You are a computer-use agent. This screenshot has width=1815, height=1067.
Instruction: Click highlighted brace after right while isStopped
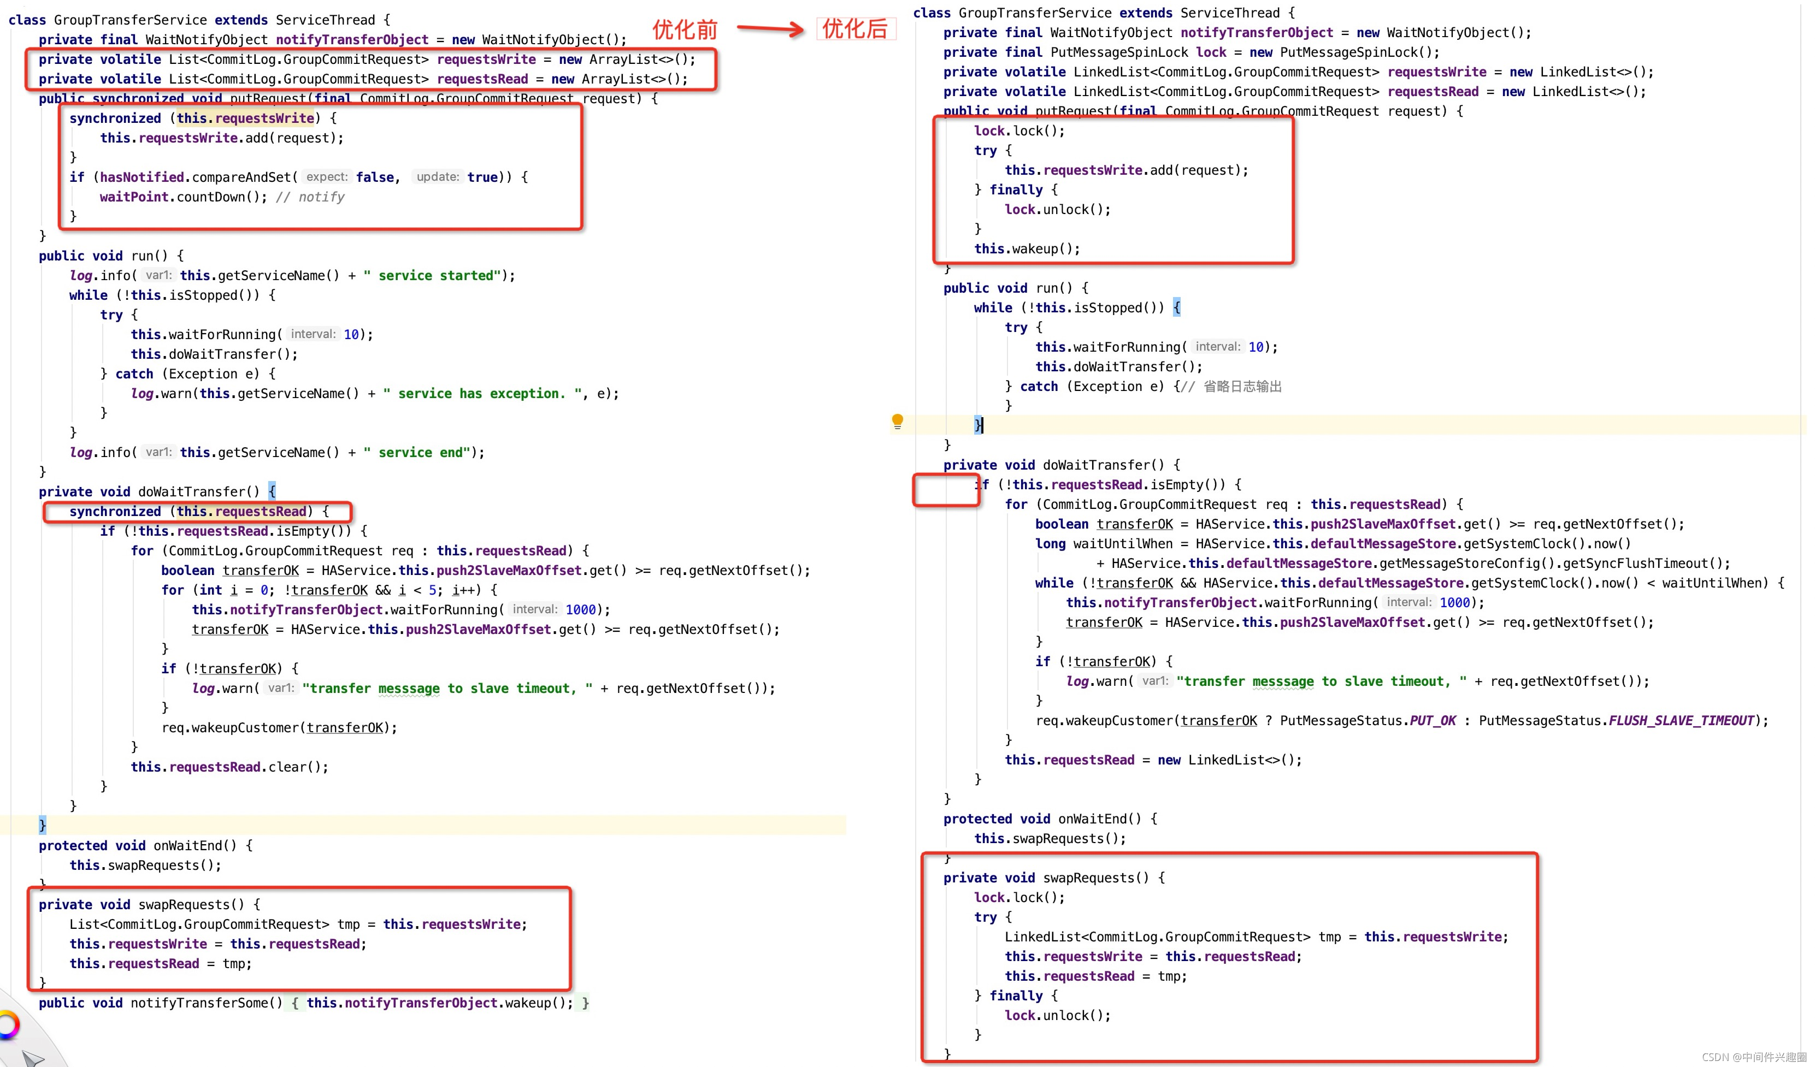[x=1176, y=308]
